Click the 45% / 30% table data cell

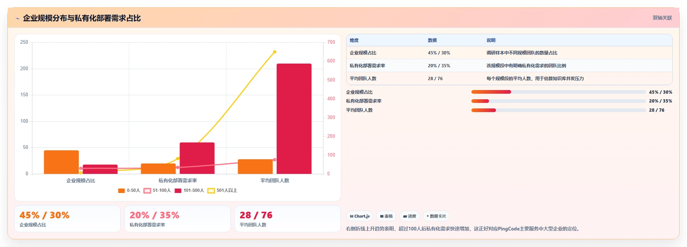[x=439, y=53]
